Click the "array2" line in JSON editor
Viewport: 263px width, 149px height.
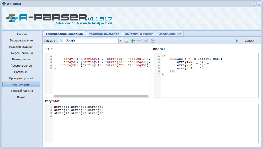(106, 62)
